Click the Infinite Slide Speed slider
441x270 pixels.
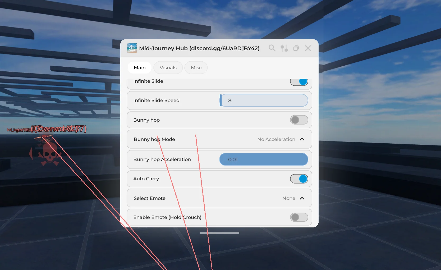(264, 100)
